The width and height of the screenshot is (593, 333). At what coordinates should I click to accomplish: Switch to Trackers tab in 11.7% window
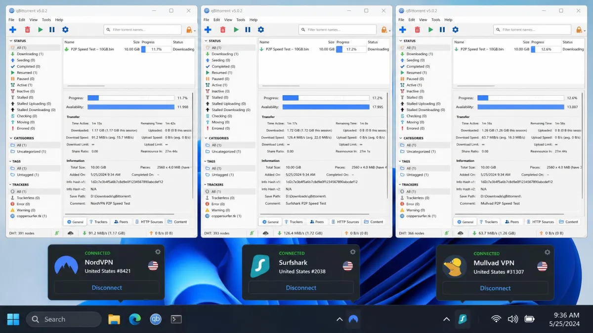coord(98,222)
